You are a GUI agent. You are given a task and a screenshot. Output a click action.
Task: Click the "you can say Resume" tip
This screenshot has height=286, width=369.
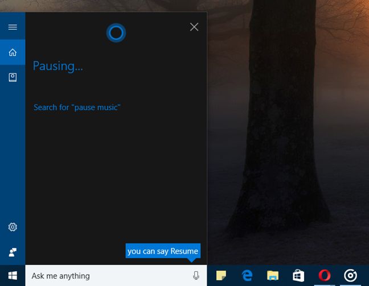click(163, 251)
